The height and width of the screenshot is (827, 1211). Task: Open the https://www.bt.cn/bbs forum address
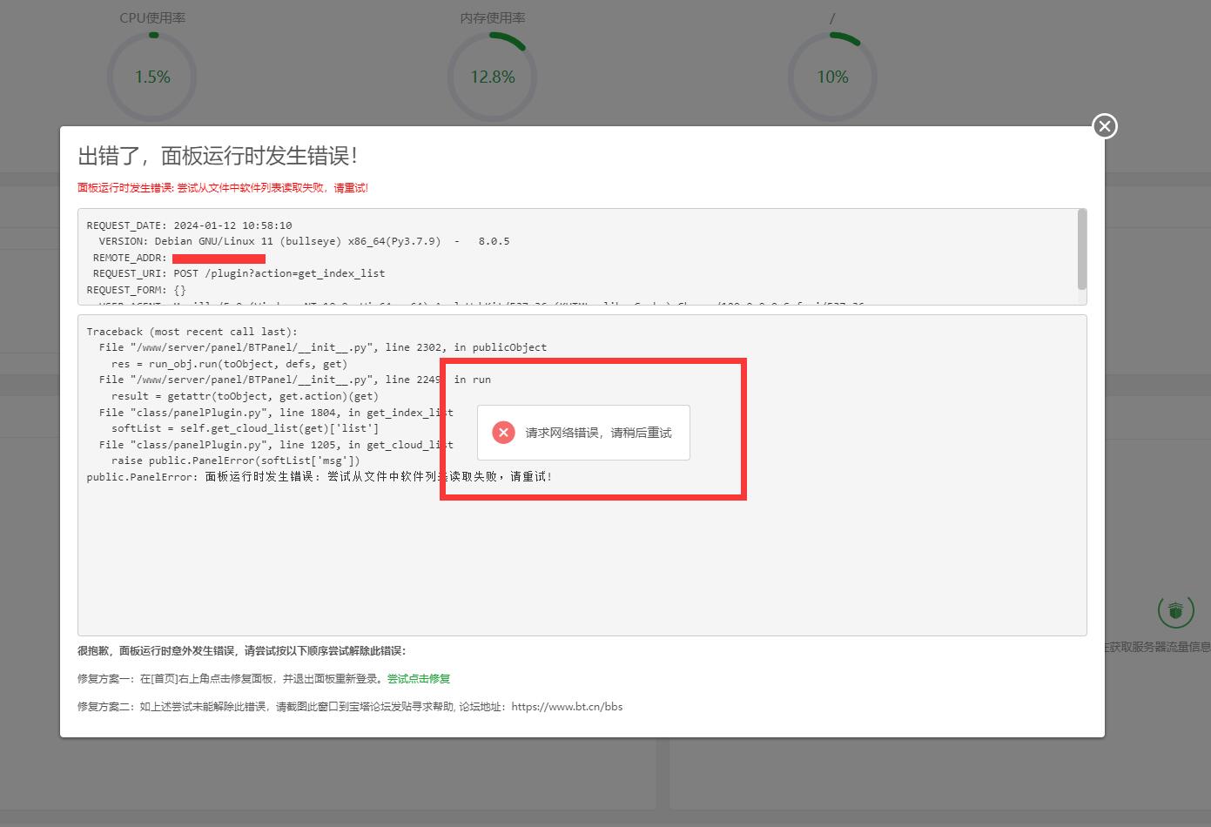(567, 707)
